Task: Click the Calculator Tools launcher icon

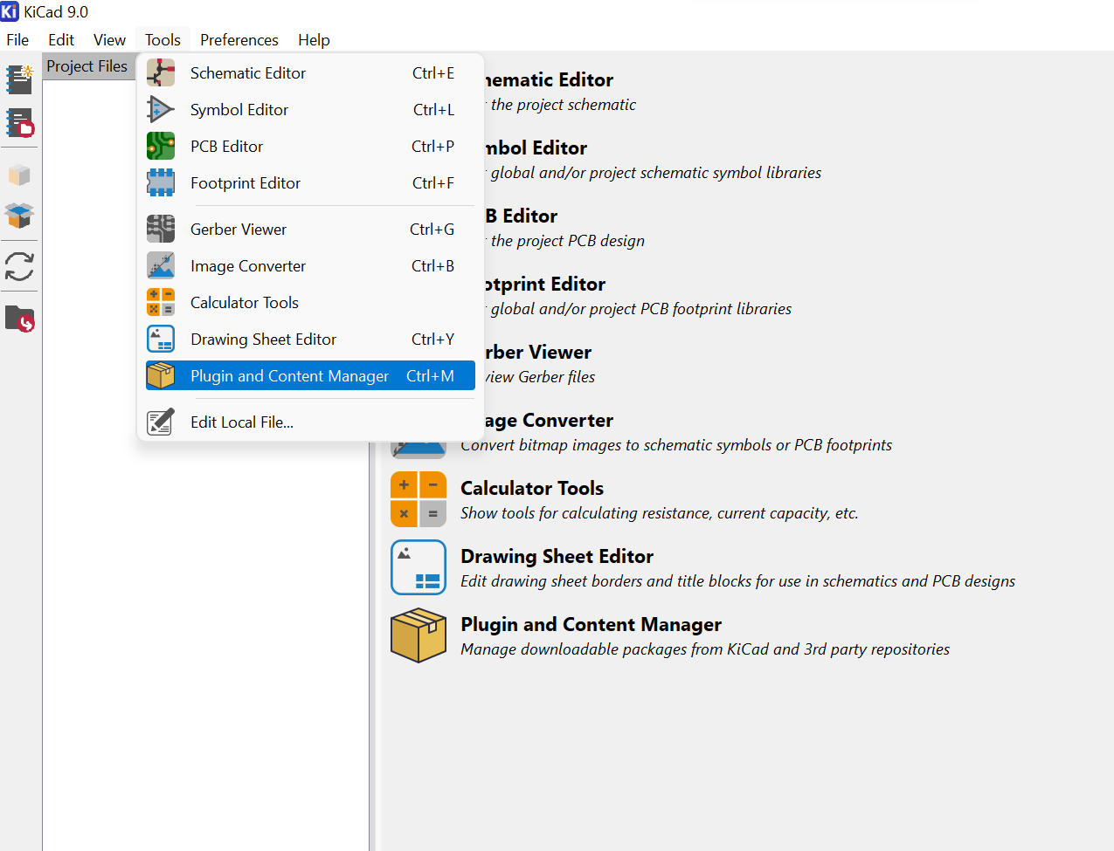Action: coord(419,499)
